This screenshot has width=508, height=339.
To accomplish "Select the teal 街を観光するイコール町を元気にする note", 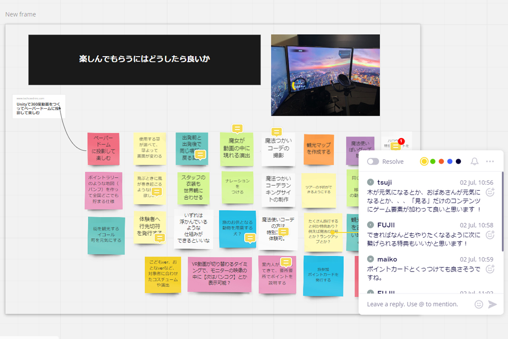I will pyautogui.click(x=106, y=235).
